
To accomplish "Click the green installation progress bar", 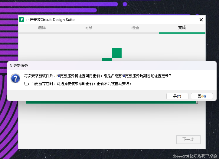I will point(112,102).
